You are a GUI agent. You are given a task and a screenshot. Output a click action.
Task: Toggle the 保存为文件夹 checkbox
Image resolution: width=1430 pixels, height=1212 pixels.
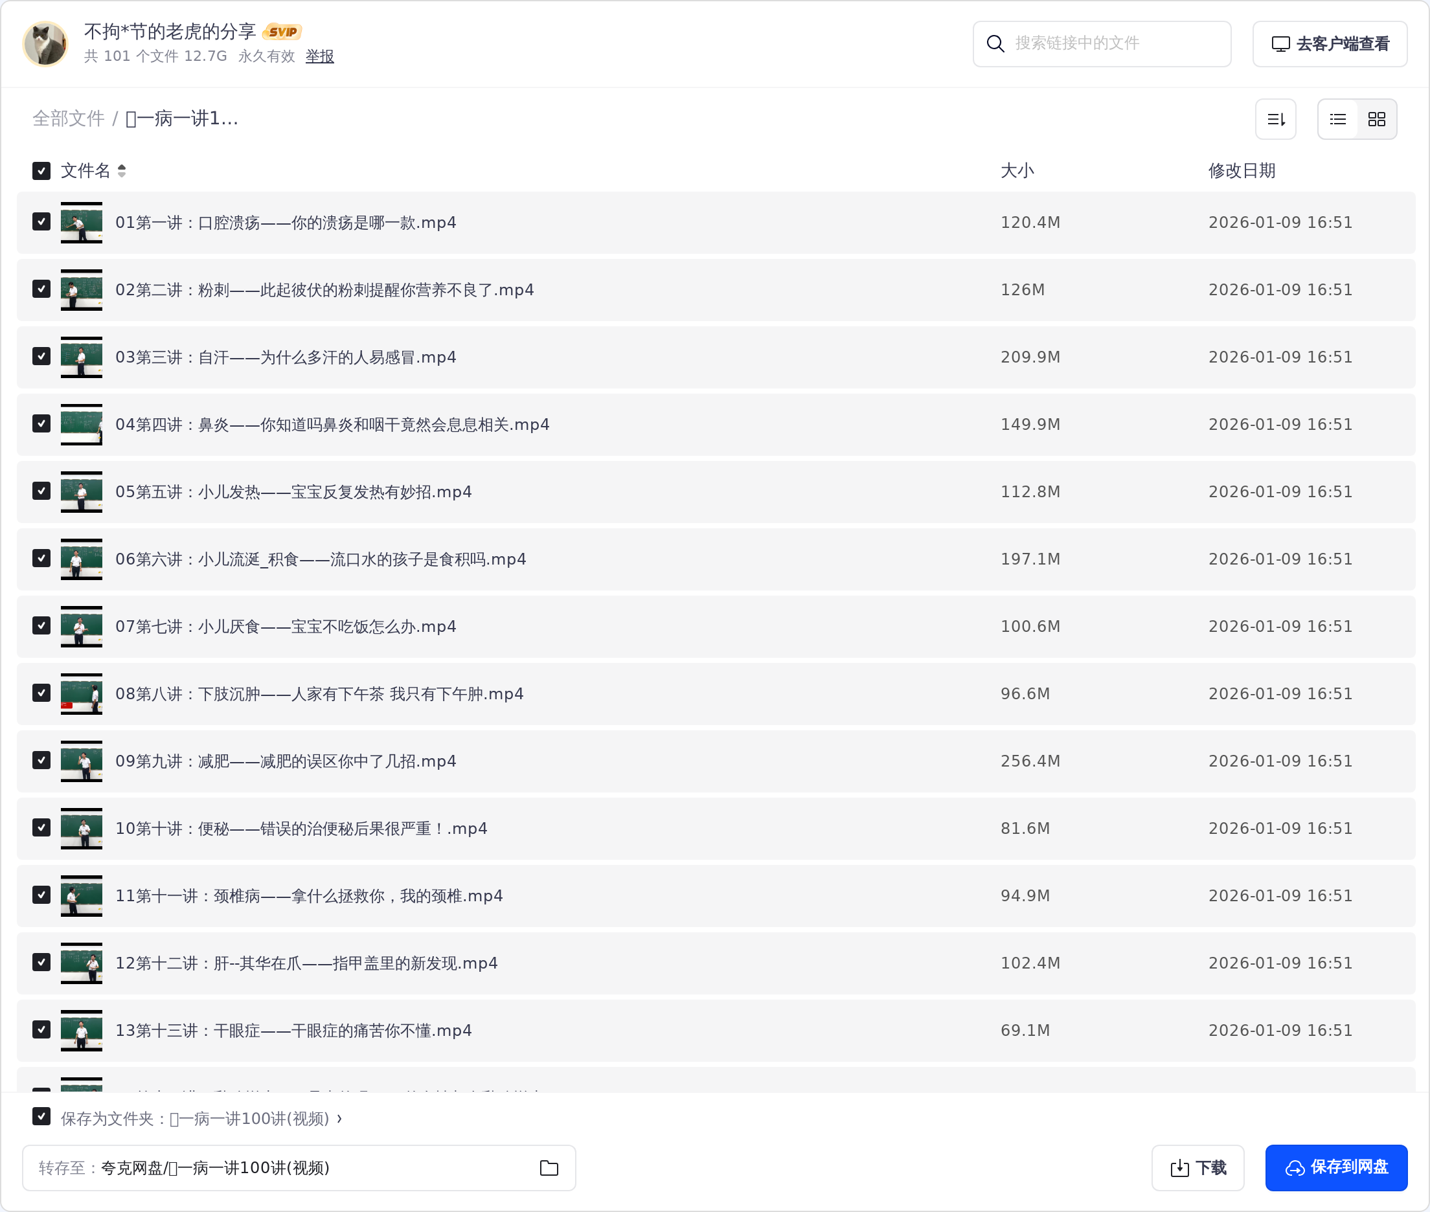[41, 1117]
